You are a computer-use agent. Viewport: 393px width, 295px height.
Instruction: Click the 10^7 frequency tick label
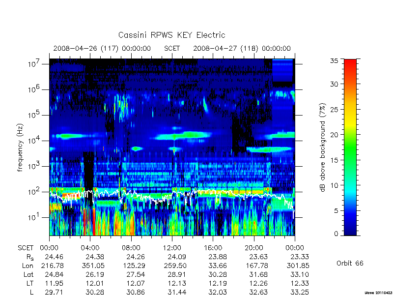coord(34,63)
